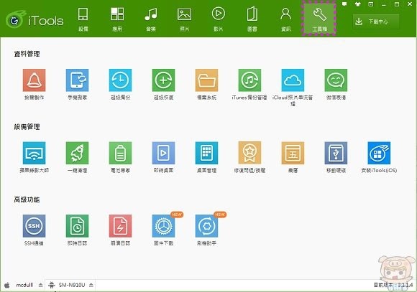Run the rocket one-click cleanup tool
Image resolution: width=417 pixels, height=292 pixels.
click(x=77, y=153)
